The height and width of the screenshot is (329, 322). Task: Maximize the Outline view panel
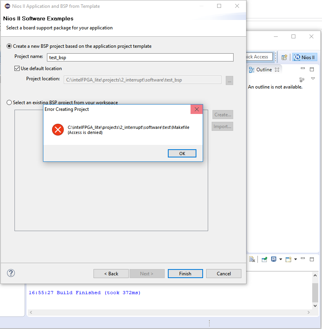pyautogui.click(x=312, y=69)
